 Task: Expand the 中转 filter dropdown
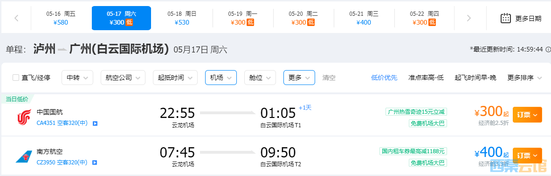point(77,78)
